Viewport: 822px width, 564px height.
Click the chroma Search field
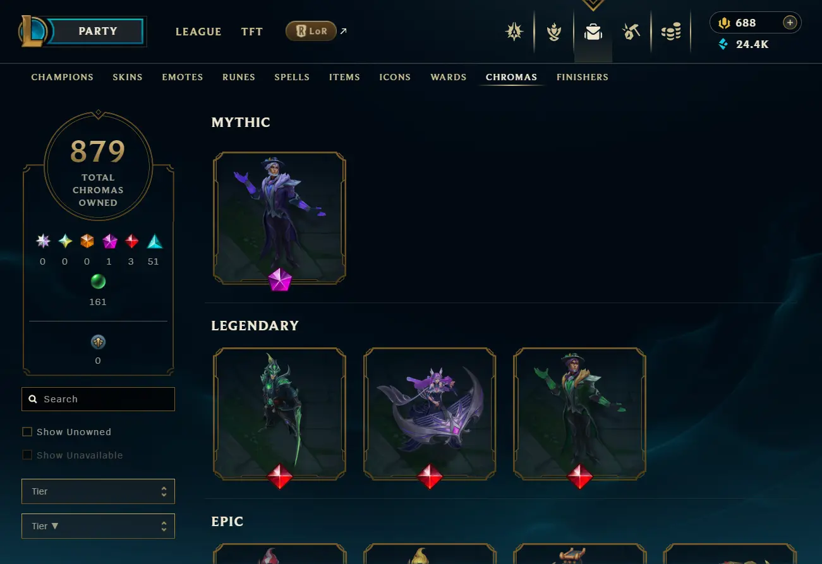(98, 399)
